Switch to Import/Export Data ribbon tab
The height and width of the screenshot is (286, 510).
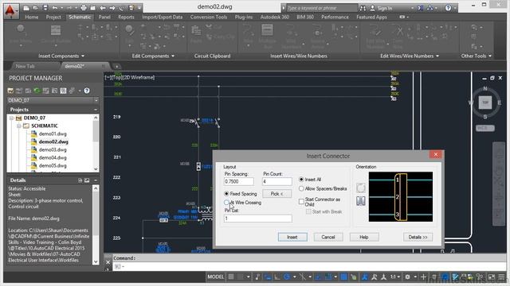tap(162, 17)
